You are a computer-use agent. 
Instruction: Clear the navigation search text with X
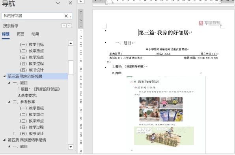click(66, 16)
